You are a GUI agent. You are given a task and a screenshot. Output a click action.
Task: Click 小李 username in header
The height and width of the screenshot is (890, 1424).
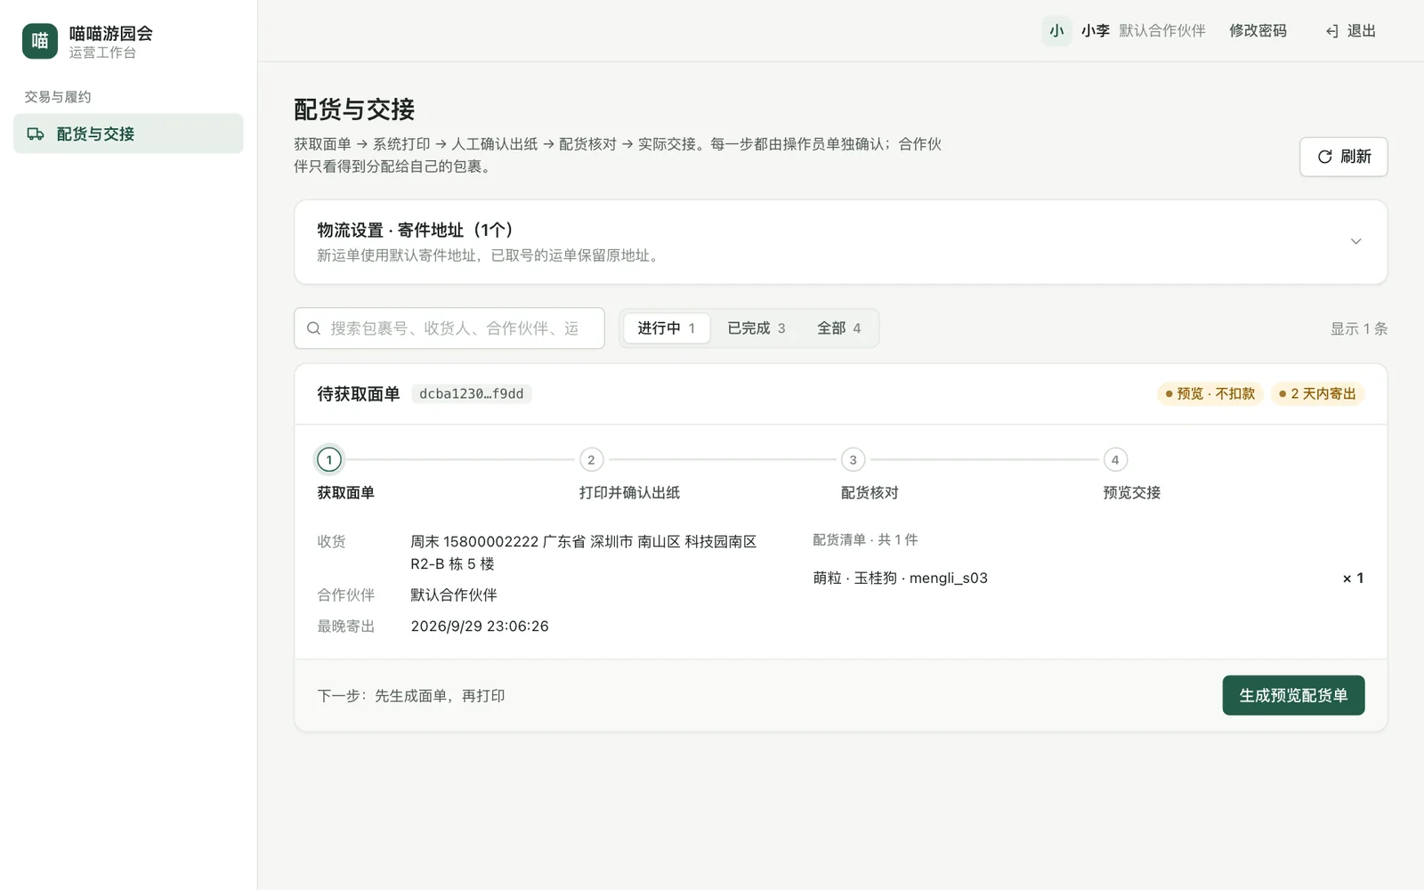coord(1095,31)
